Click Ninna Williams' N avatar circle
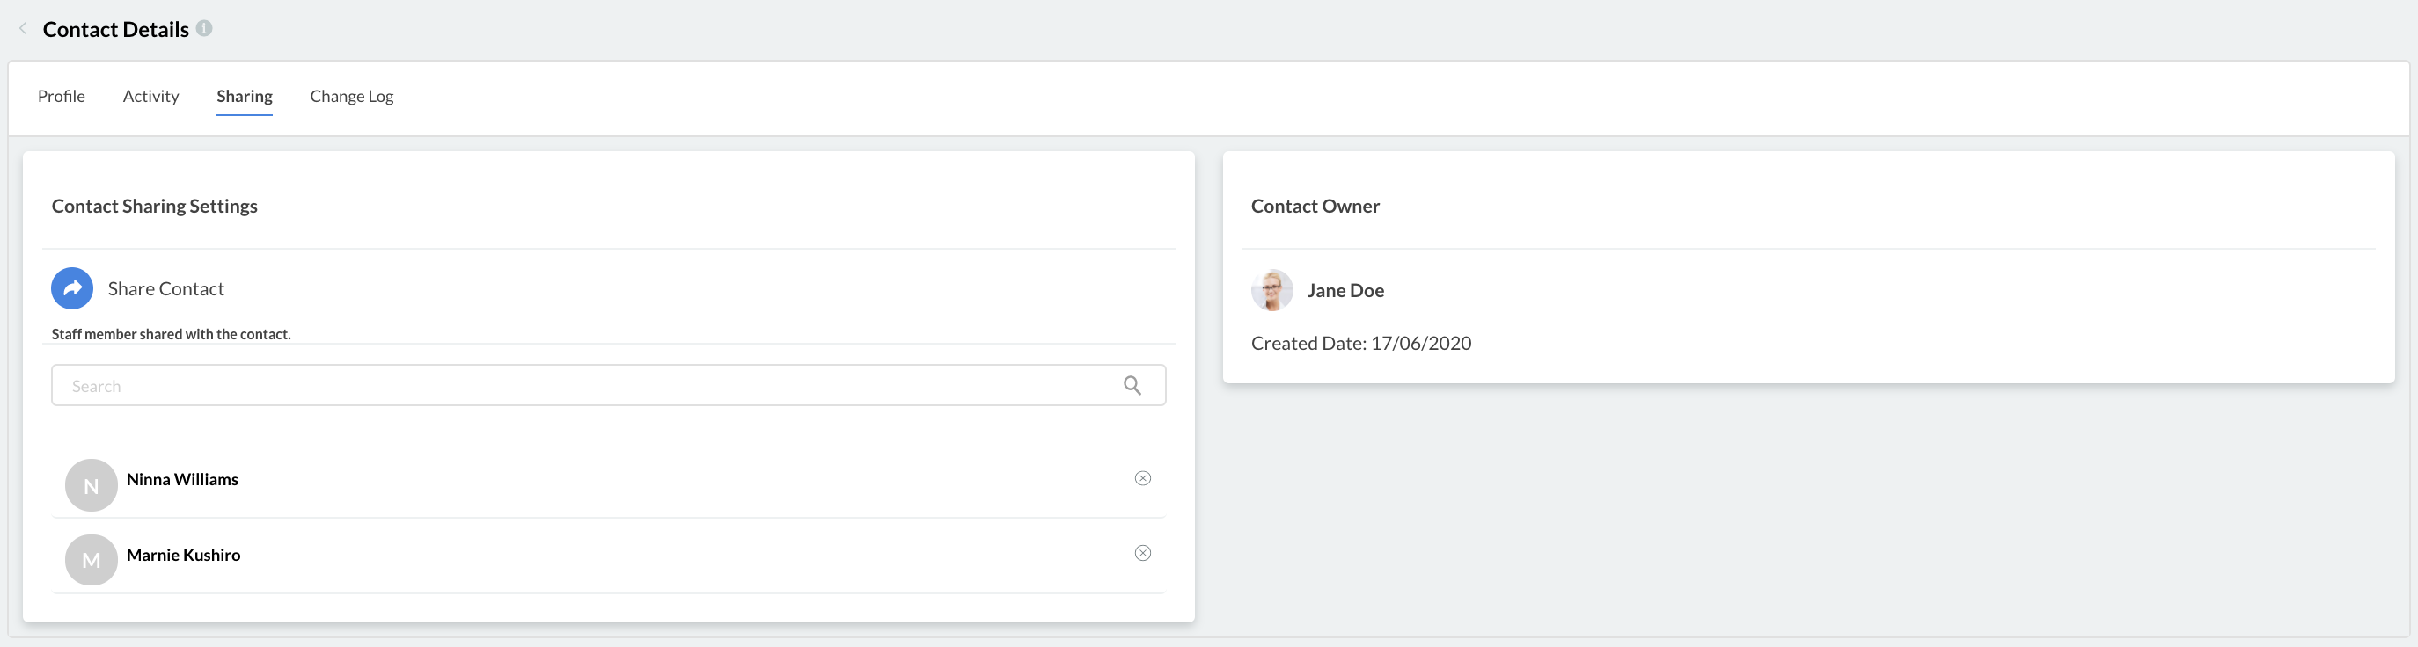Image resolution: width=2418 pixels, height=647 pixels. 91,486
